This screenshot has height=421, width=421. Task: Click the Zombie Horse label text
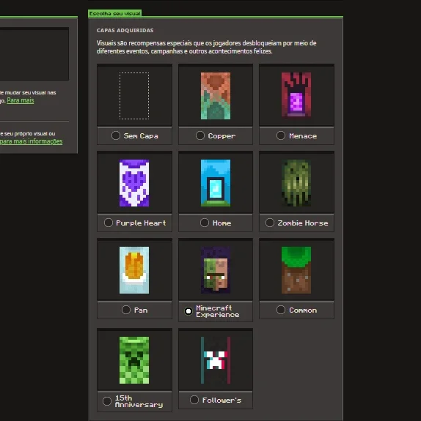(303, 223)
